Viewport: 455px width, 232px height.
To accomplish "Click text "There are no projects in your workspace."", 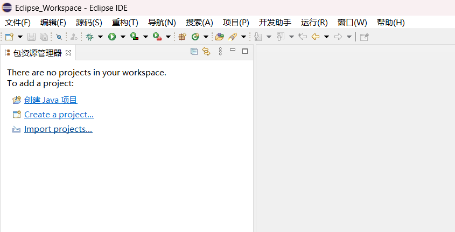I will (87, 73).
